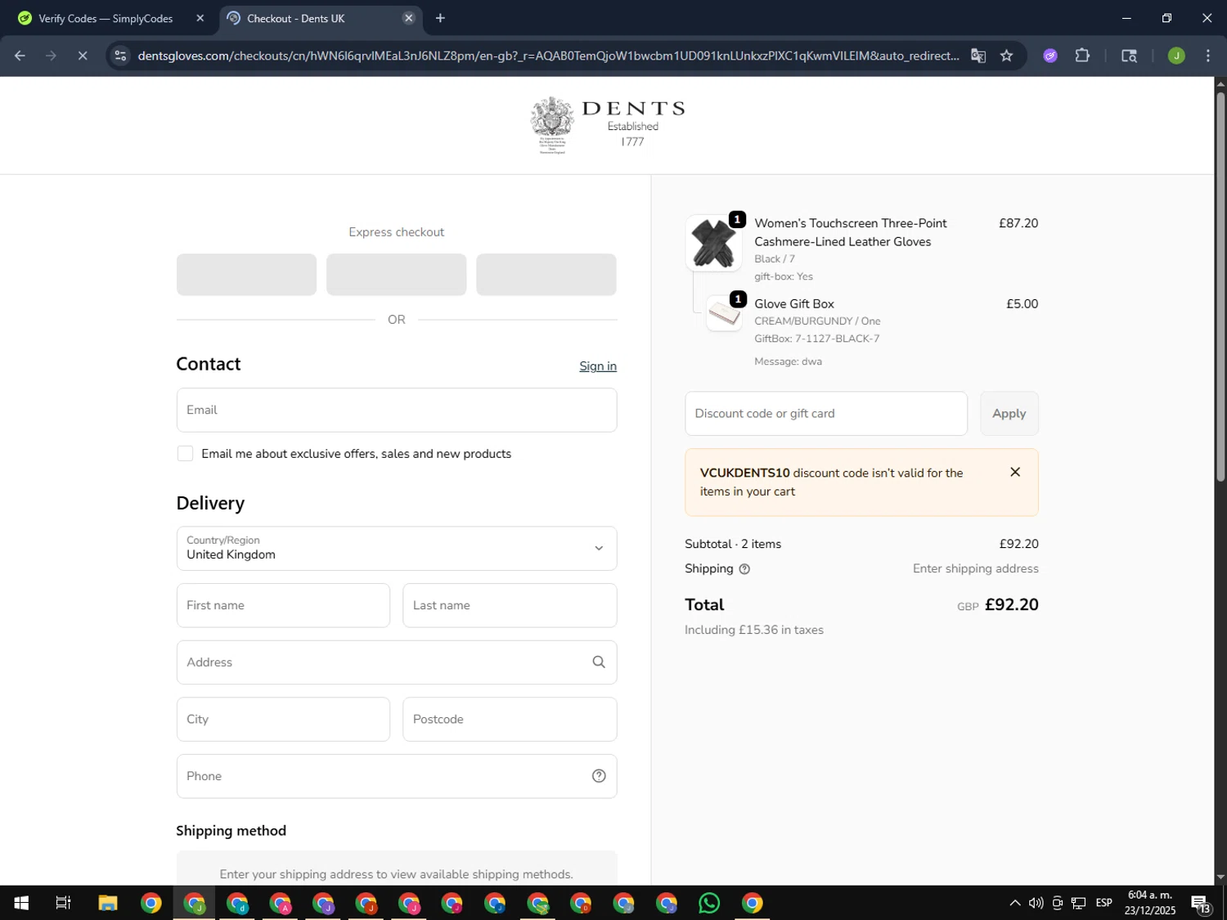Click the tab search icon in the toolbar
This screenshot has width=1227, height=920.
(1129, 56)
